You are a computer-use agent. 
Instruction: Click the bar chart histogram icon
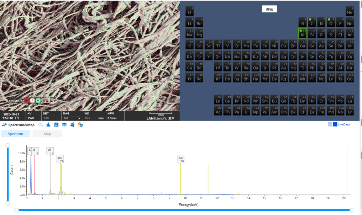(48, 125)
